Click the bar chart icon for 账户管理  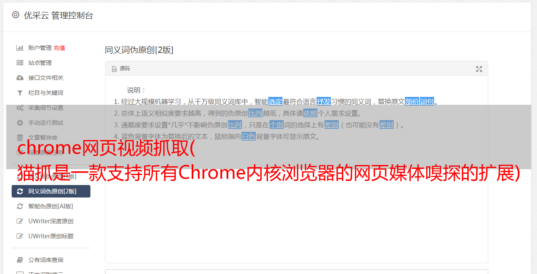pyautogui.click(x=20, y=48)
